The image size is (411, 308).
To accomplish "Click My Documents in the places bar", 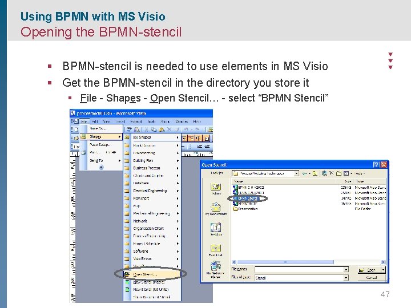I will pos(216,209).
